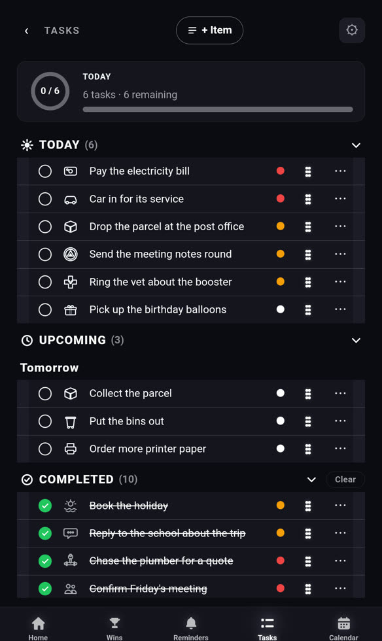
Task: Add a new task with + Item
Action: pyautogui.click(x=209, y=30)
